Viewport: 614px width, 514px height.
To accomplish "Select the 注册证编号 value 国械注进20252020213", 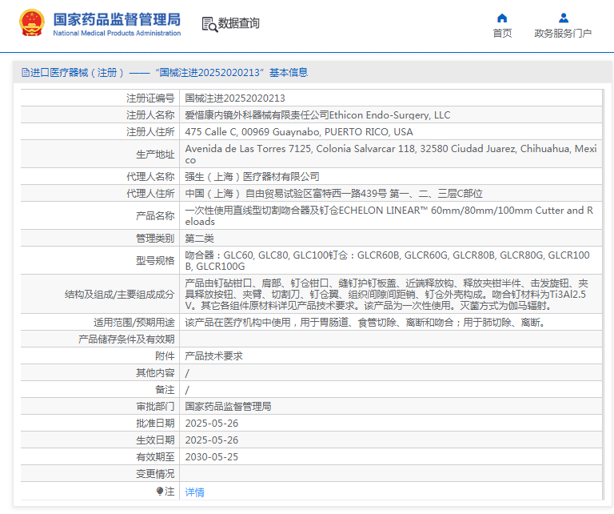I will (224, 98).
